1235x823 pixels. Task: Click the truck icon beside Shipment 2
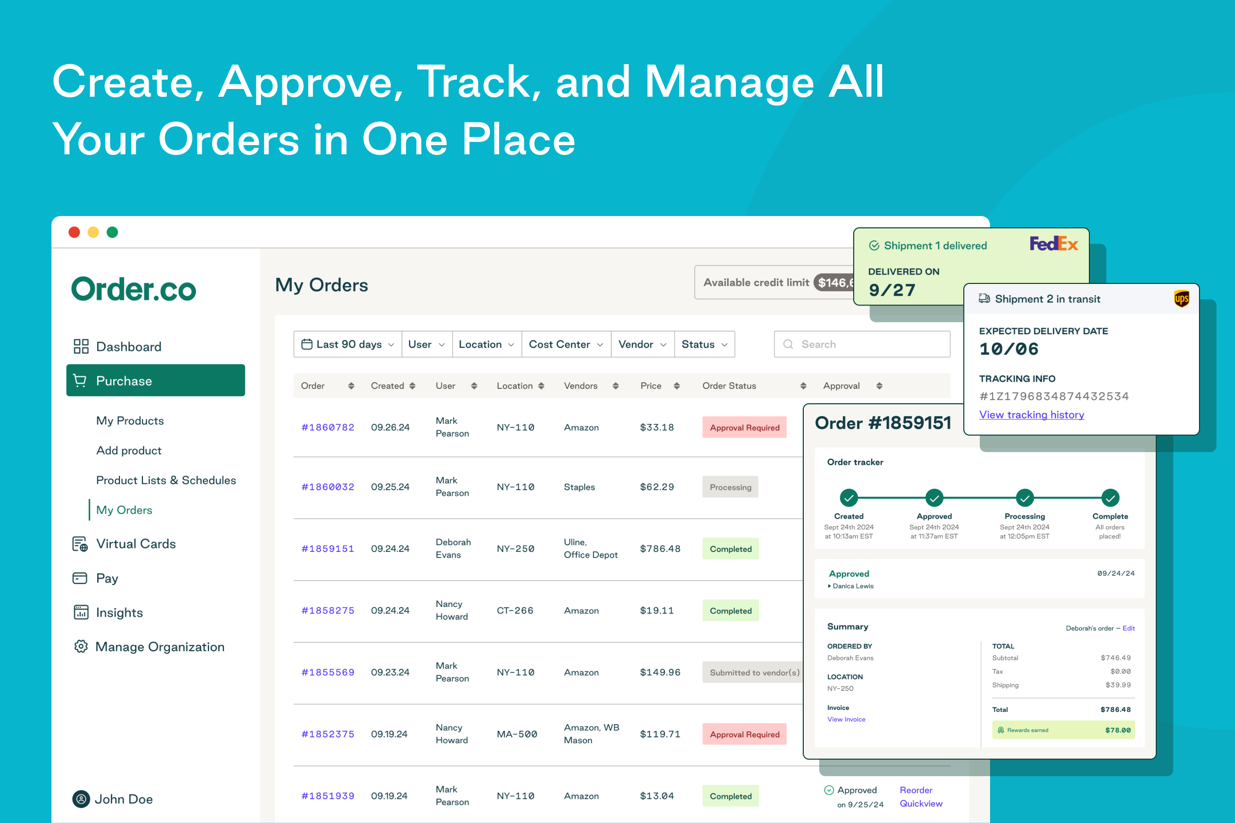click(984, 299)
